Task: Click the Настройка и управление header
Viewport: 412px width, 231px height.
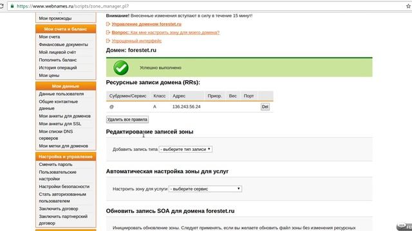Action: click(x=66, y=157)
